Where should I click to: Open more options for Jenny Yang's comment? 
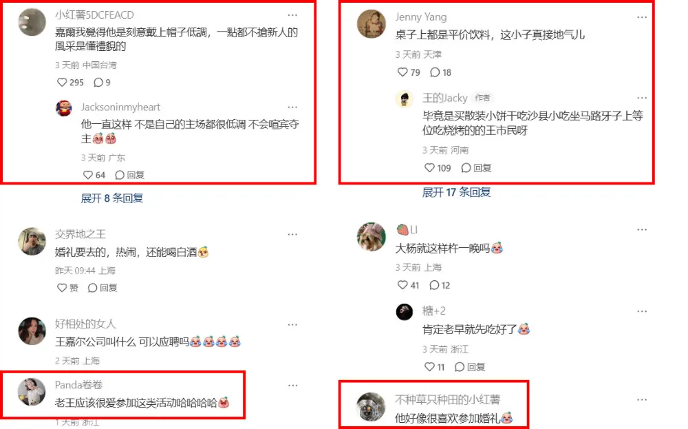pyautogui.click(x=642, y=17)
